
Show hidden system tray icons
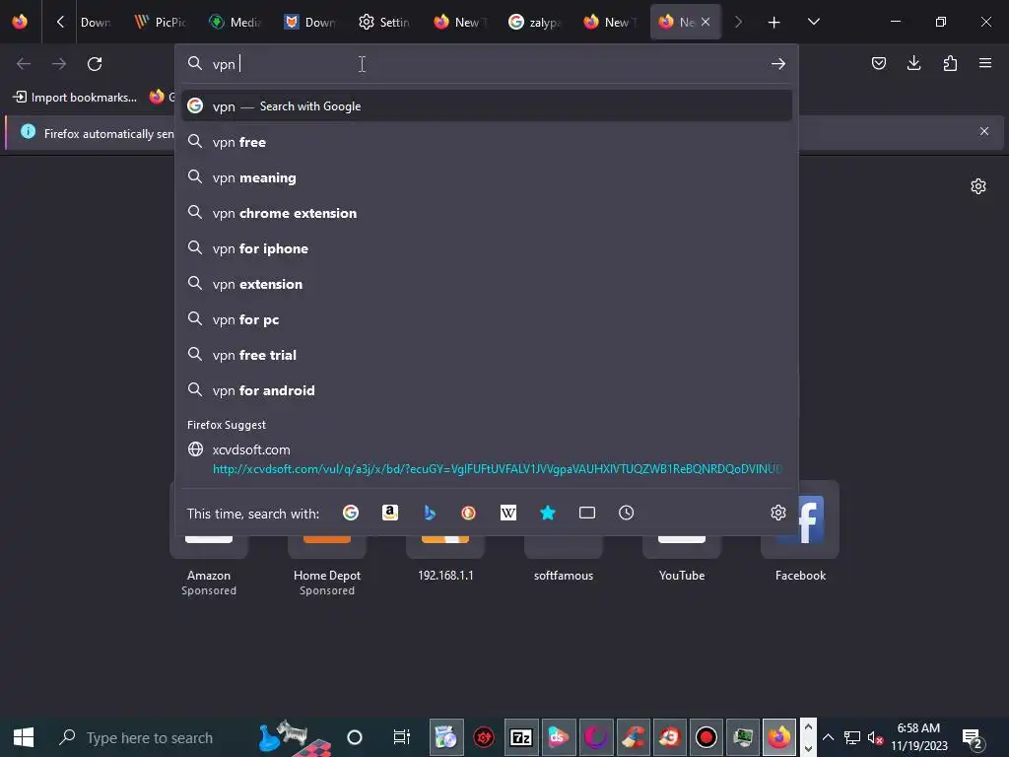click(x=828, y=737)
